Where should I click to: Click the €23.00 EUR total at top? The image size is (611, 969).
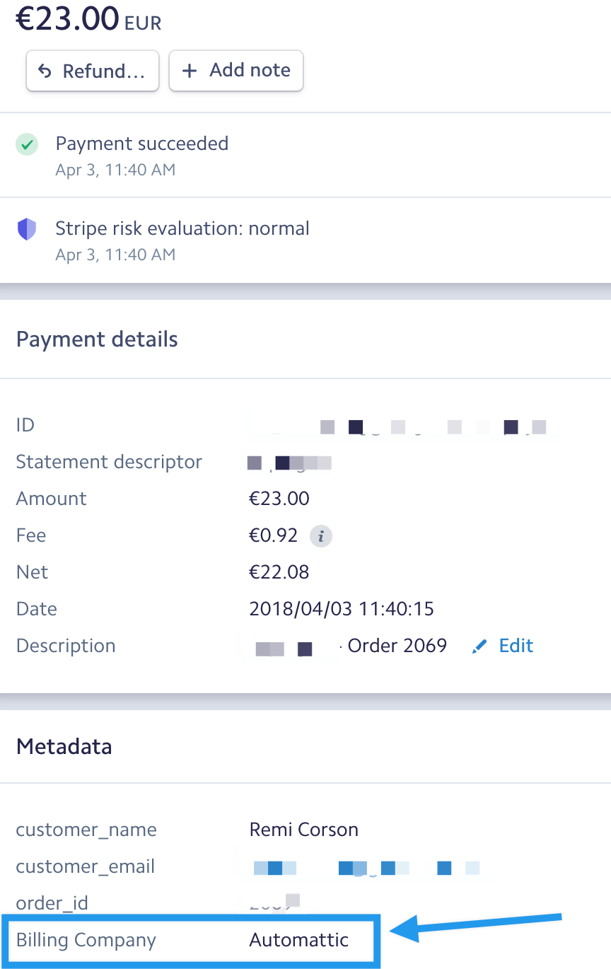[88, 18]
